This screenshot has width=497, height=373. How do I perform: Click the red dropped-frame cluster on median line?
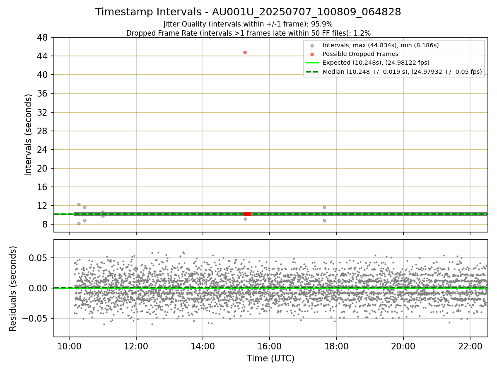point(247,214)
